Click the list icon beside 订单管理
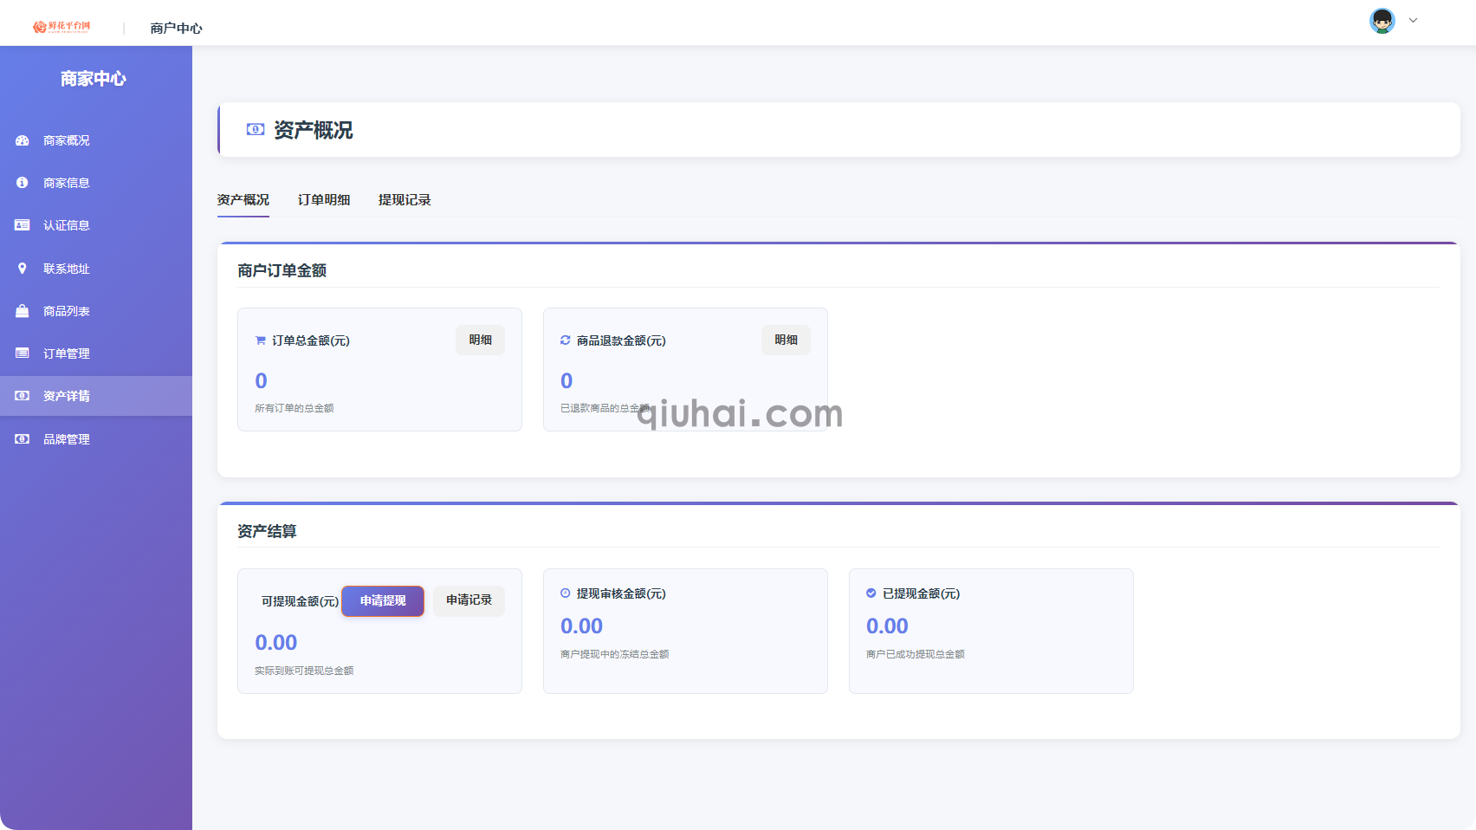The width and height of the screenshot is (1476, 830). 23,353
